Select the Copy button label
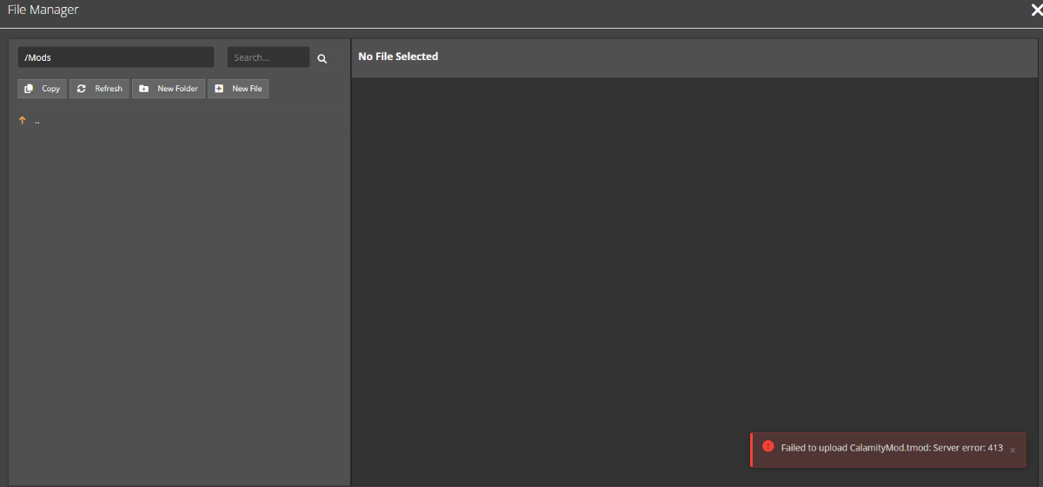The height and width of the screenshot is (487, 1043). 51,89
